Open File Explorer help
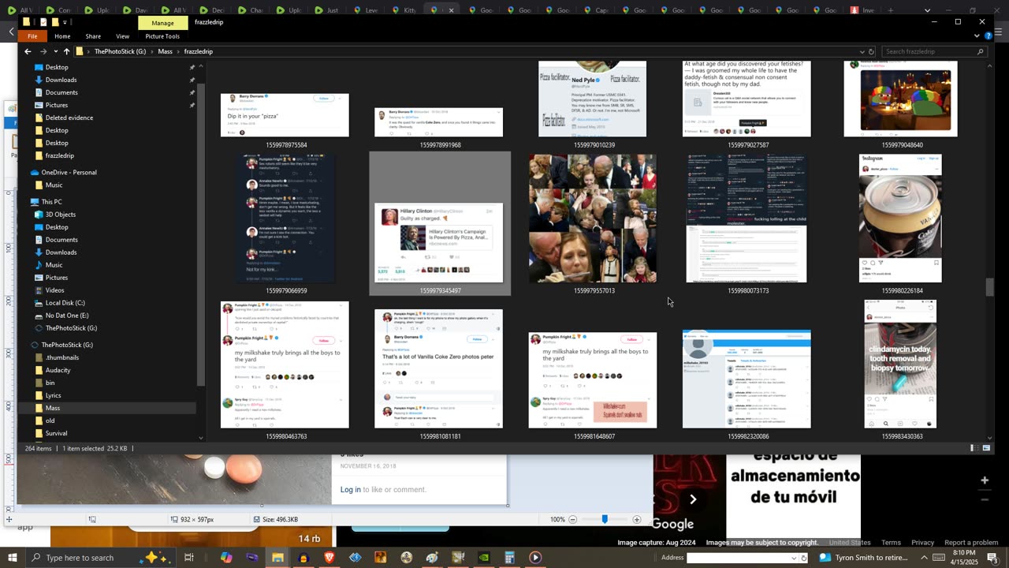The height and width of the screenshot is (568, 1009). (988, 35)
